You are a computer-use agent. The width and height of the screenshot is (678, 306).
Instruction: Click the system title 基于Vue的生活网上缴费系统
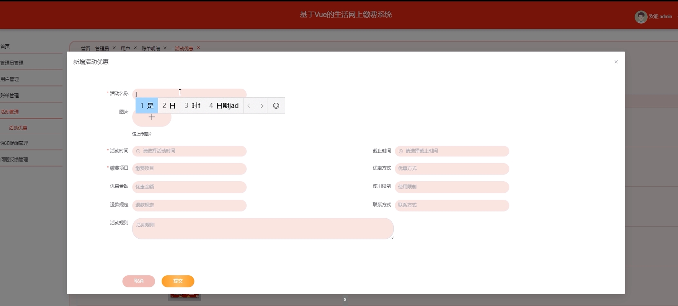coord(346,15)
